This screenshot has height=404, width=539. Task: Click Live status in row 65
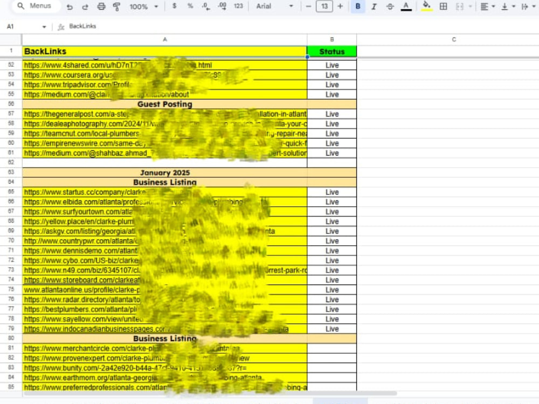331,192
